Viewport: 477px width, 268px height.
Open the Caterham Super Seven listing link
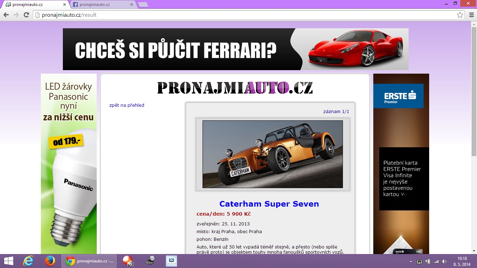pos(269,204)
